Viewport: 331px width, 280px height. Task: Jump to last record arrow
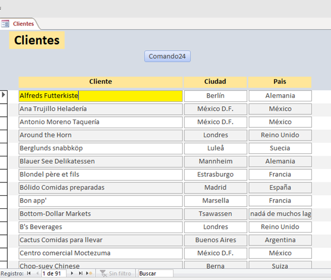[x=80, y=273]
